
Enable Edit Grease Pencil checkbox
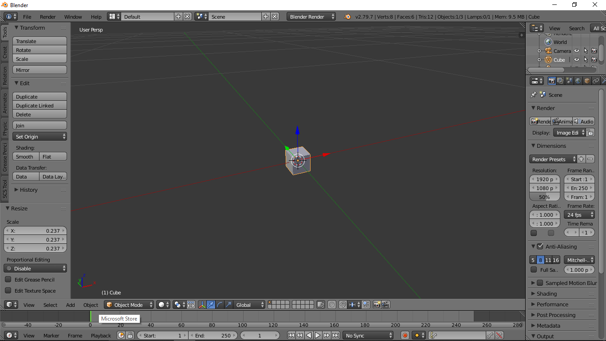pos(8,279)
